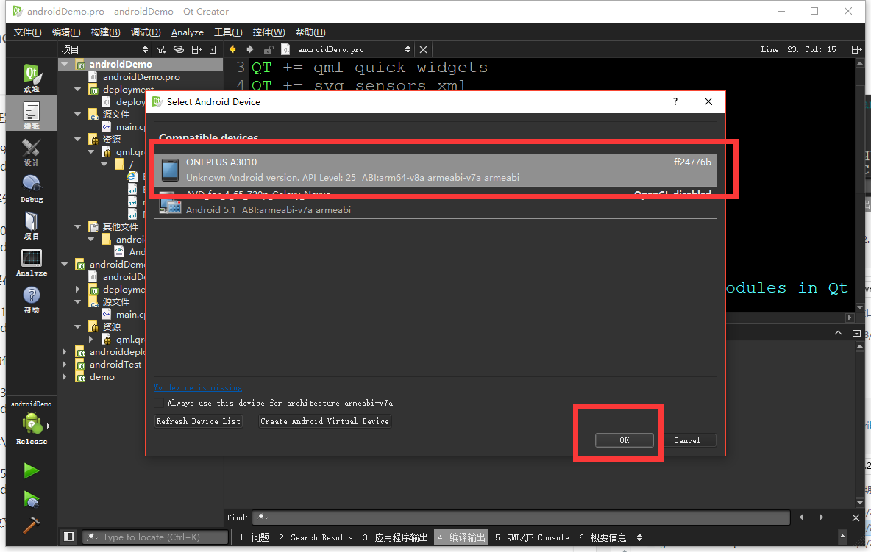Open the 帮助(H) menu
Screen dimensions: 871x552
coord(310,32)
